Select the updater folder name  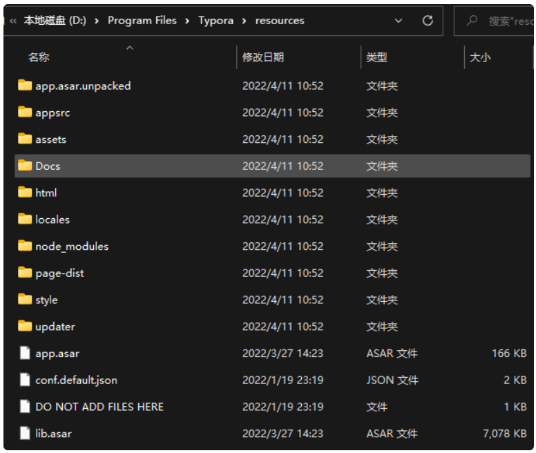point(55,327)
